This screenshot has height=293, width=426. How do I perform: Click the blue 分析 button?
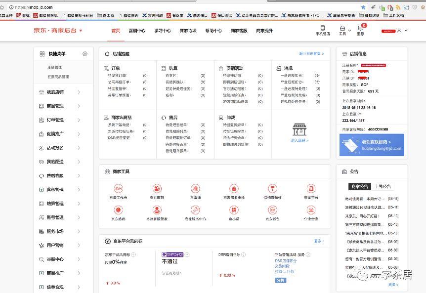281,280
